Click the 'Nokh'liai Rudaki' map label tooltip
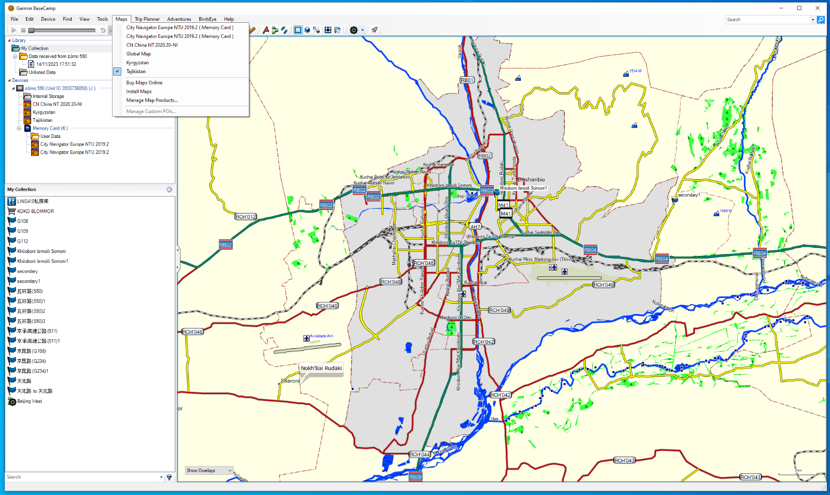This screenshot has width=830, height=495. (321, 369)
